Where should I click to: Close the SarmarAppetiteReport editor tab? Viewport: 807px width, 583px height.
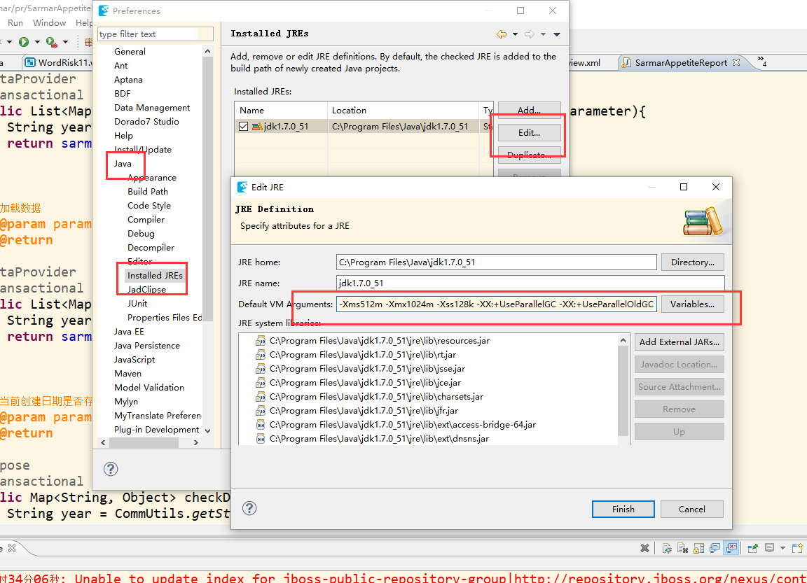(736, 62)
